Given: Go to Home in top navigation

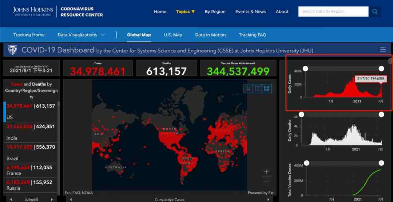Looking at the screenshot, I should [160, 12].
